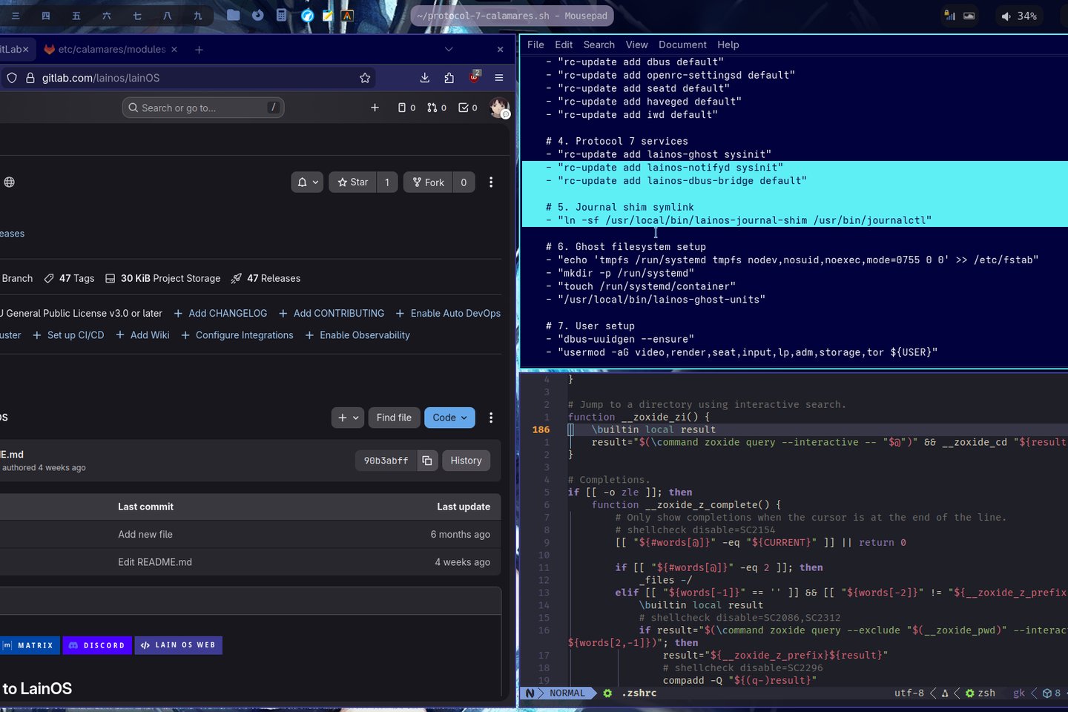Screen dimensions: 1068x712
Task: Open the 30 KiB Project Storage link
Action: point(163,279)
